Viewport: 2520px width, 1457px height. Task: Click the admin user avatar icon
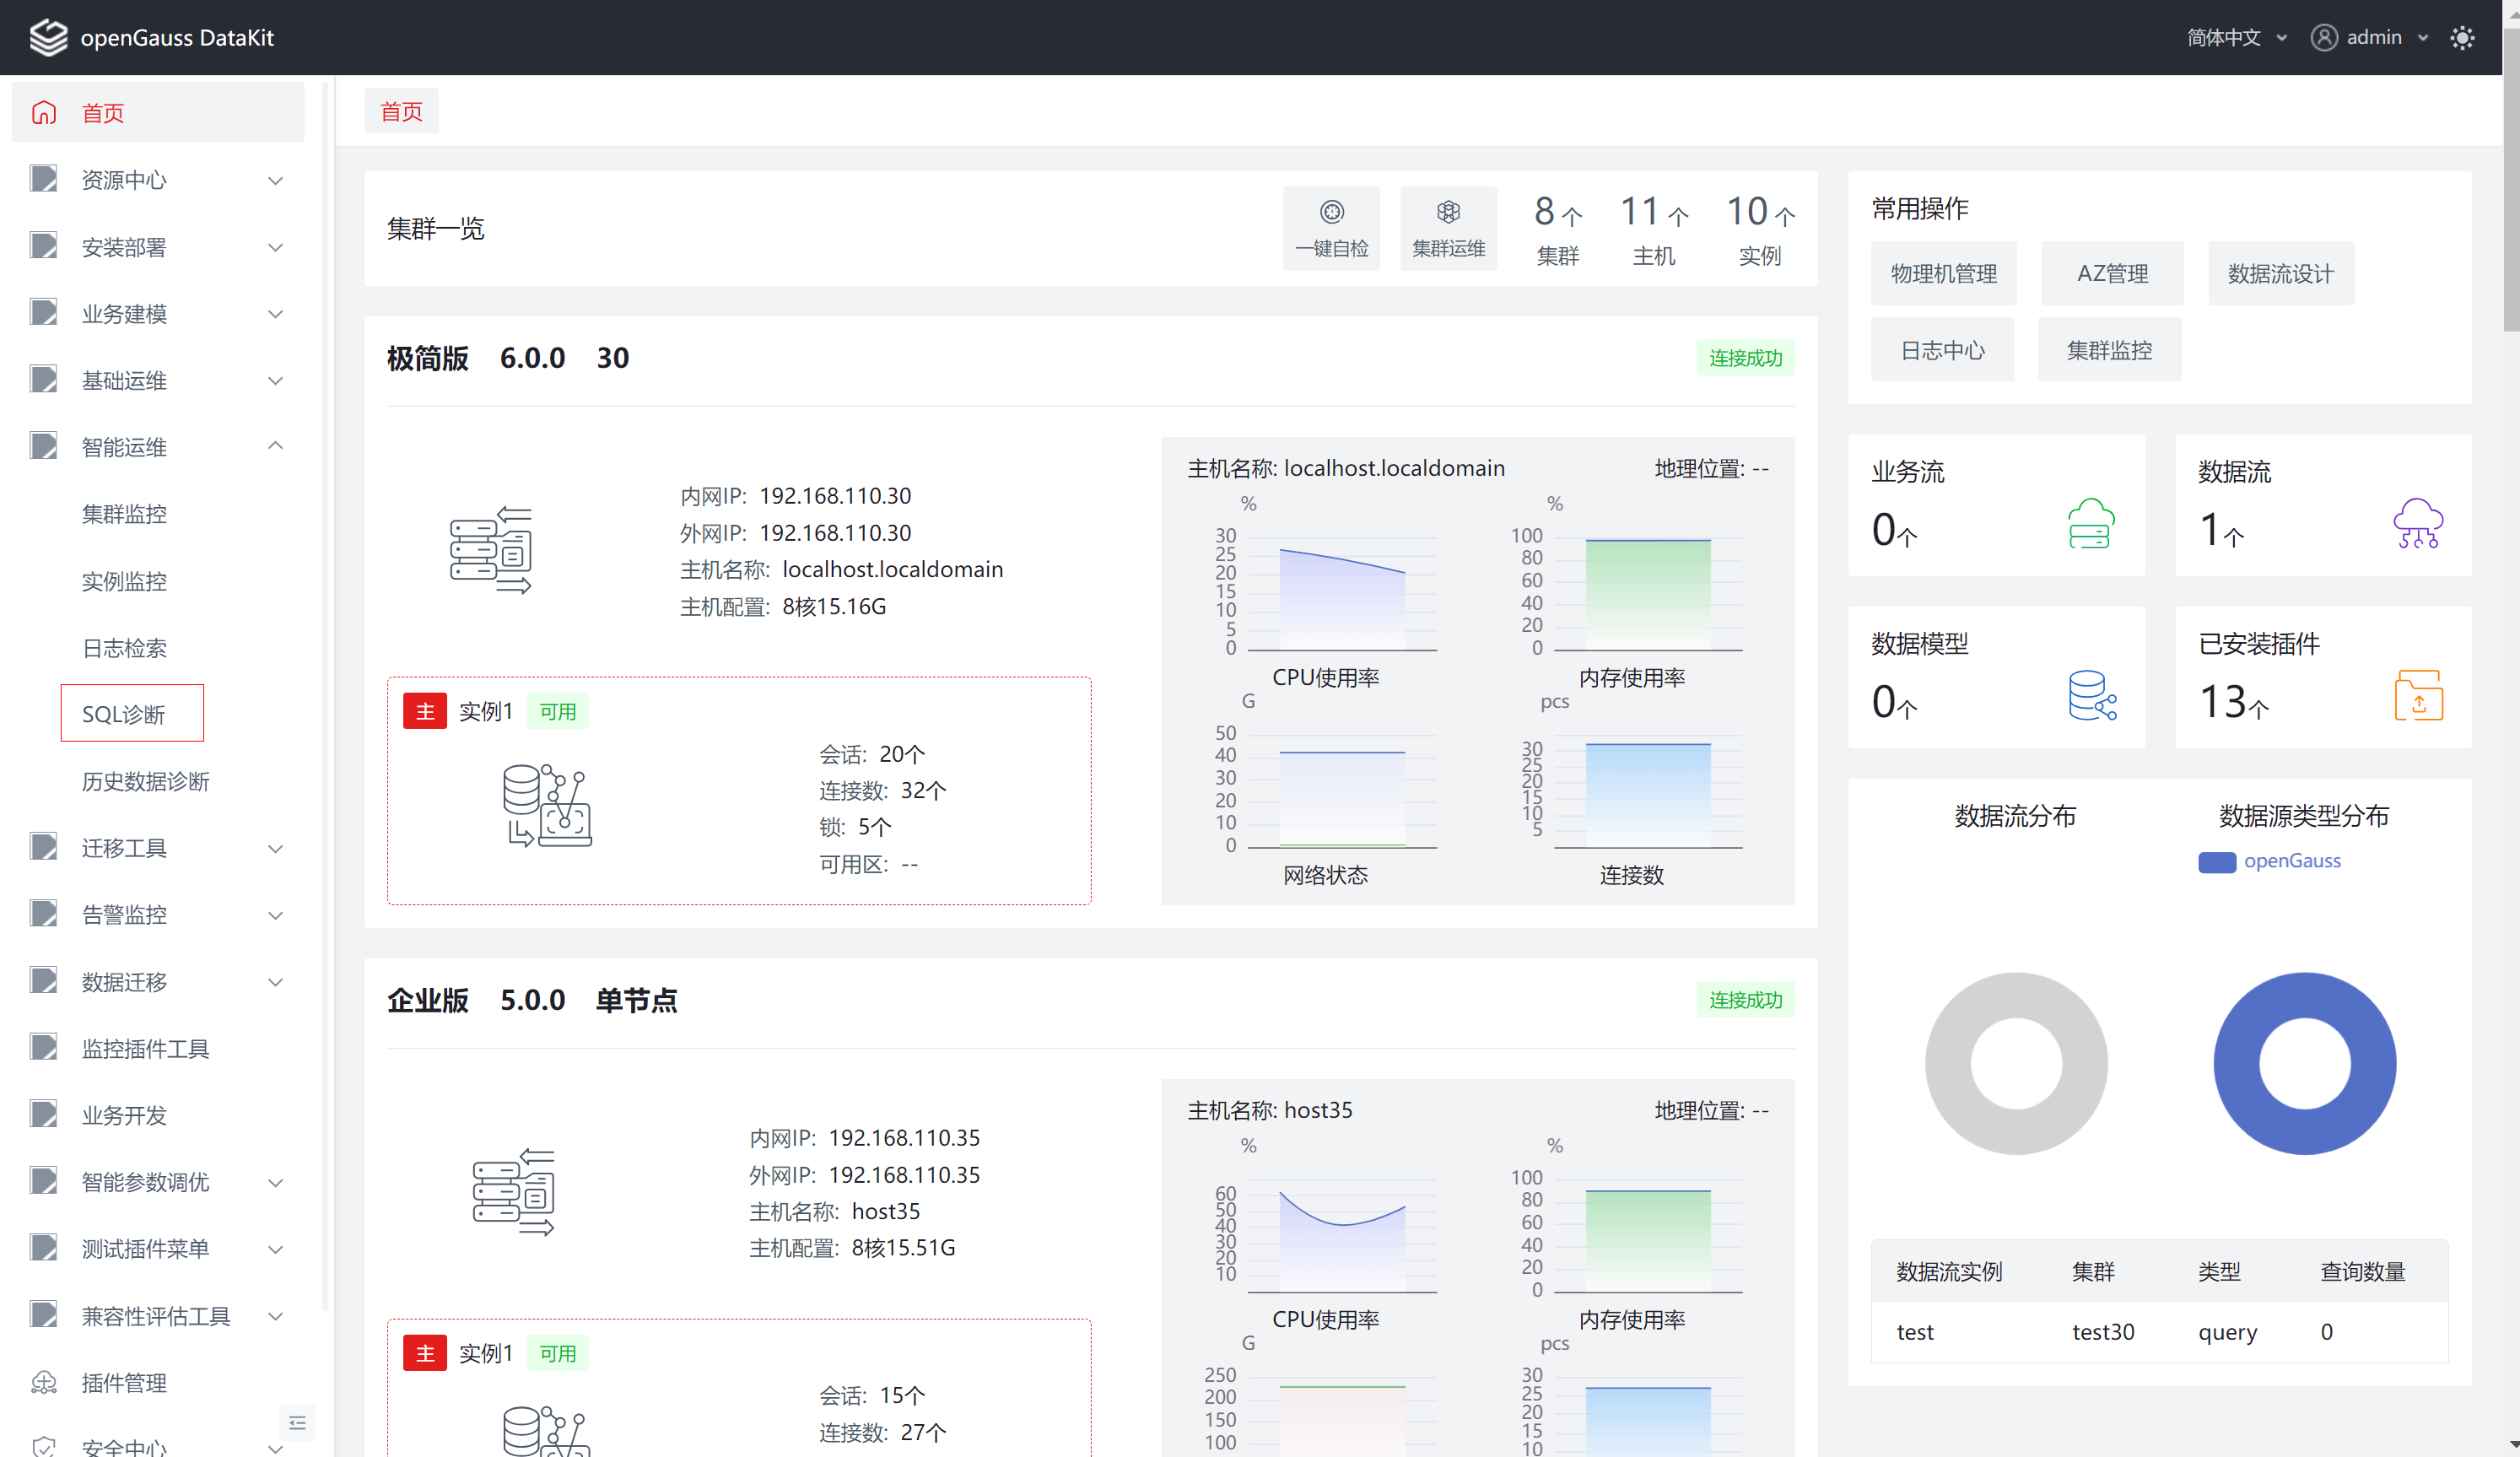point(2324,38)
